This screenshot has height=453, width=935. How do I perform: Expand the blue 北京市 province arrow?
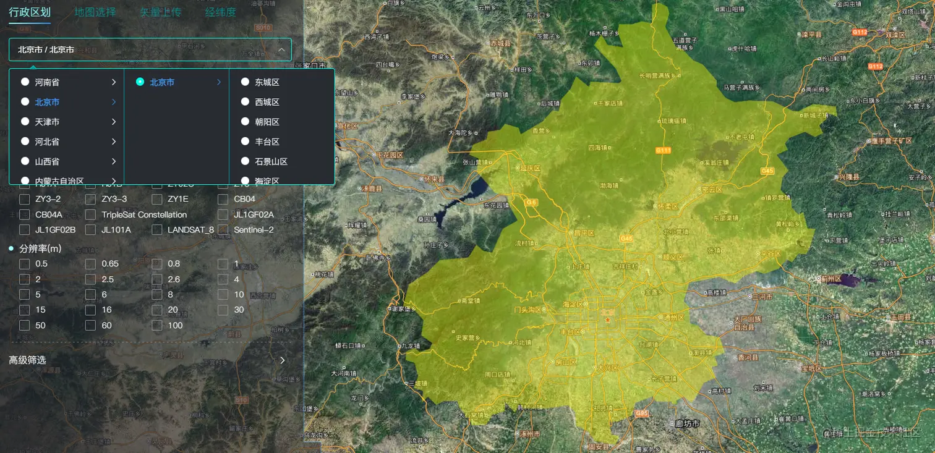[x=114, y=102]
